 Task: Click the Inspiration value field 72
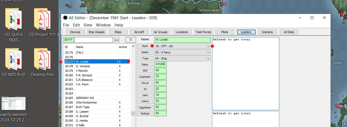click(x=160, y=77)
